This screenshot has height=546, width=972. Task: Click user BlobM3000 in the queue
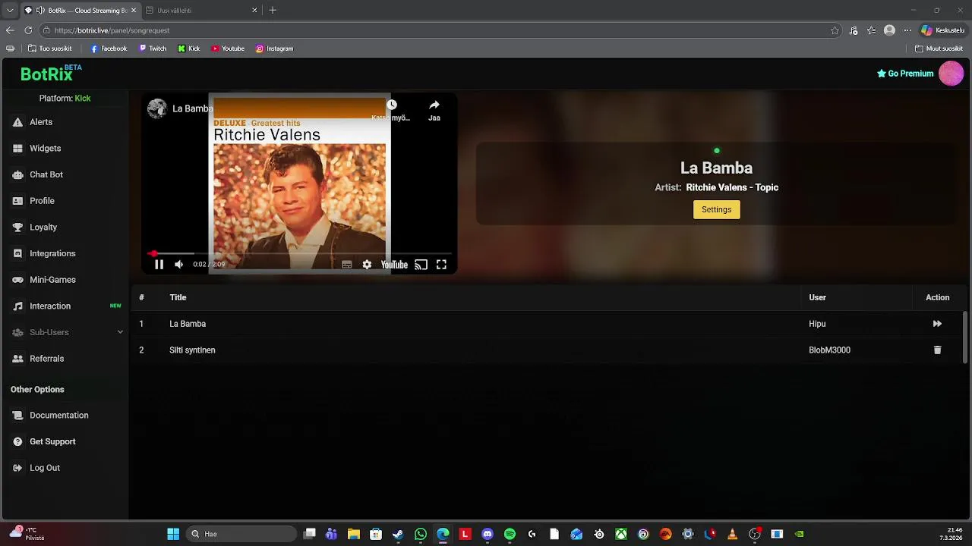pyautogui.click(x=829, y=350)
